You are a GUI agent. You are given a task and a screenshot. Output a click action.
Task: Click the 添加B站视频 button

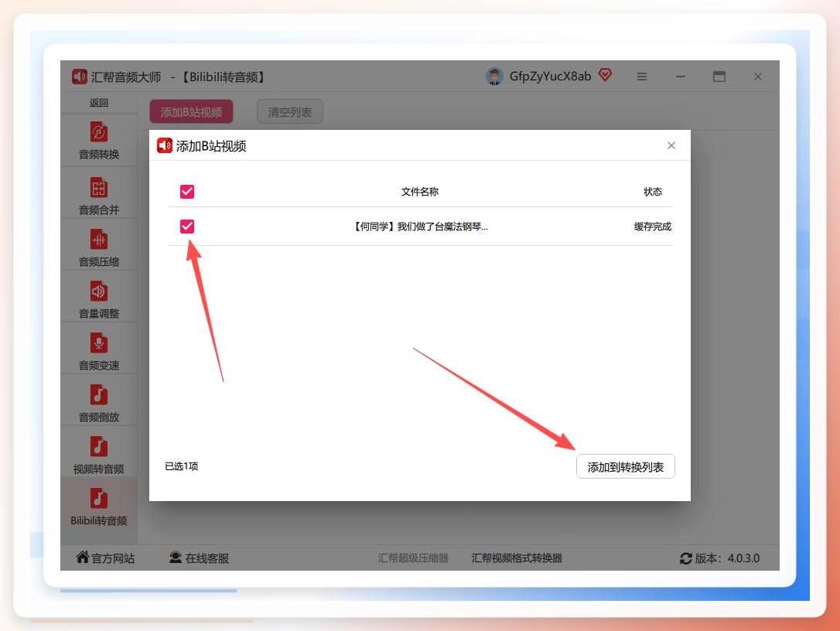191,112
